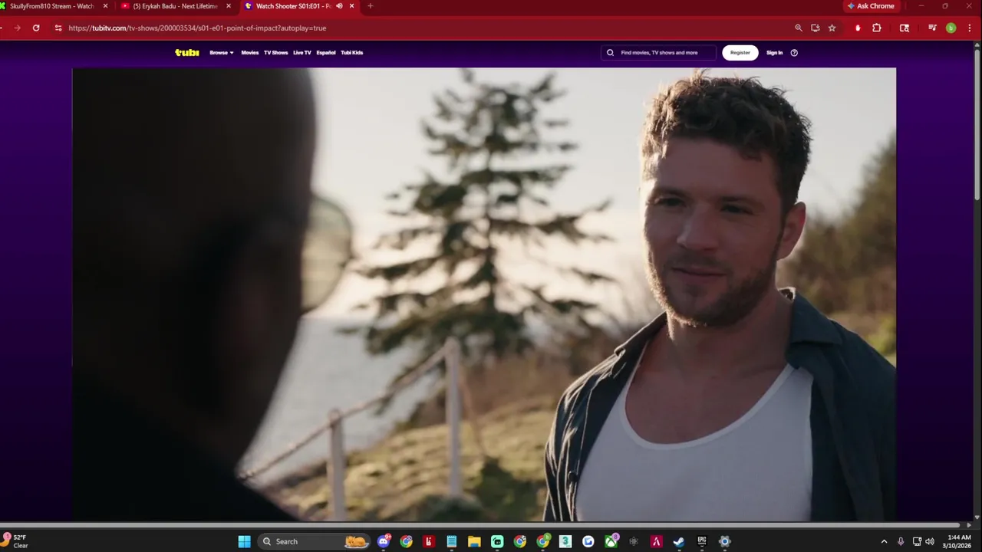Click the video player to pause
982x552 pixels.
(x=484, y=294)
